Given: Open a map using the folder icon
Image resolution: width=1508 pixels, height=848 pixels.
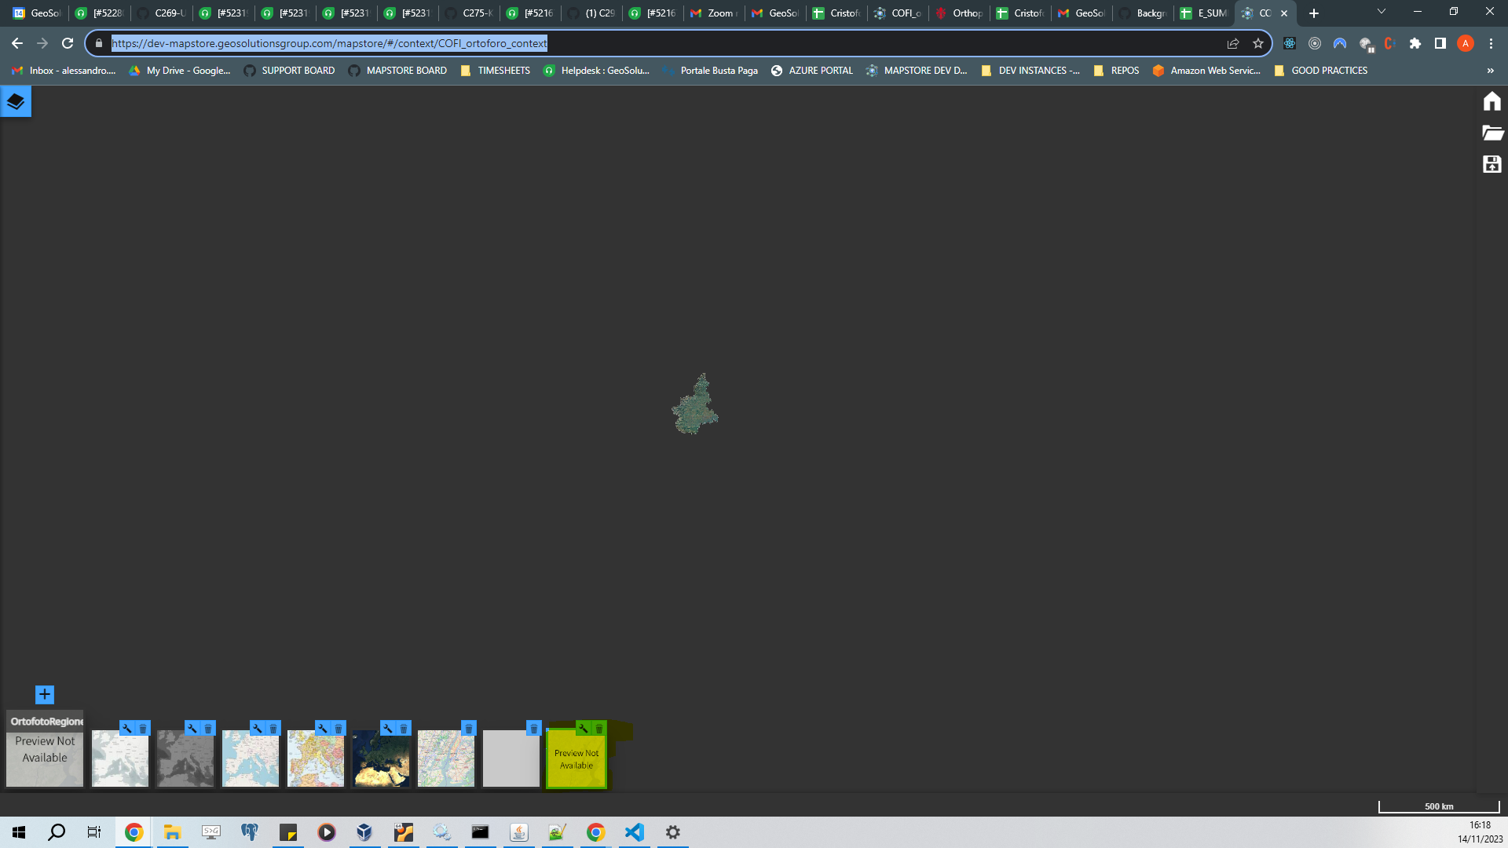Looking at the screenshot, I should pos(1492,133).
